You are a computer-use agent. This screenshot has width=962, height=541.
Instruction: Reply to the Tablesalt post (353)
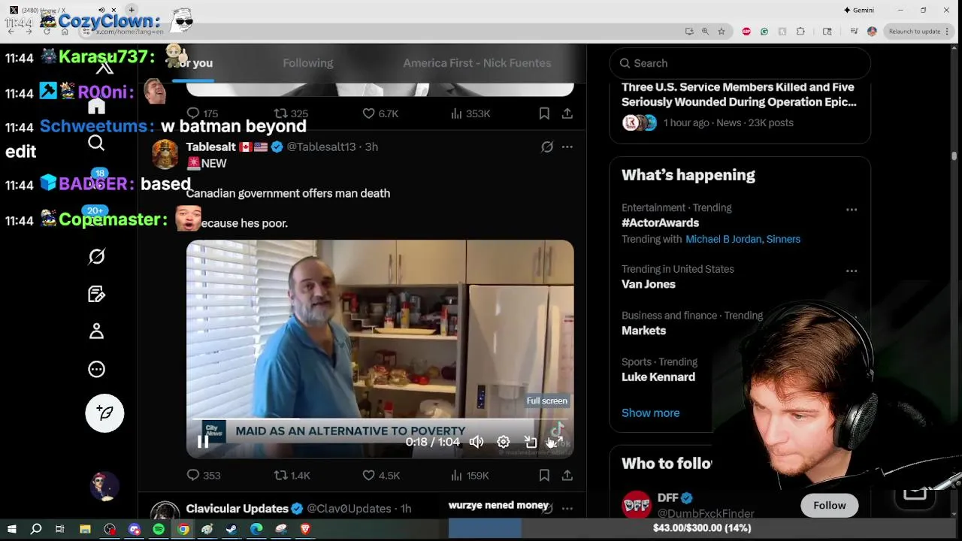coord(203,475)
